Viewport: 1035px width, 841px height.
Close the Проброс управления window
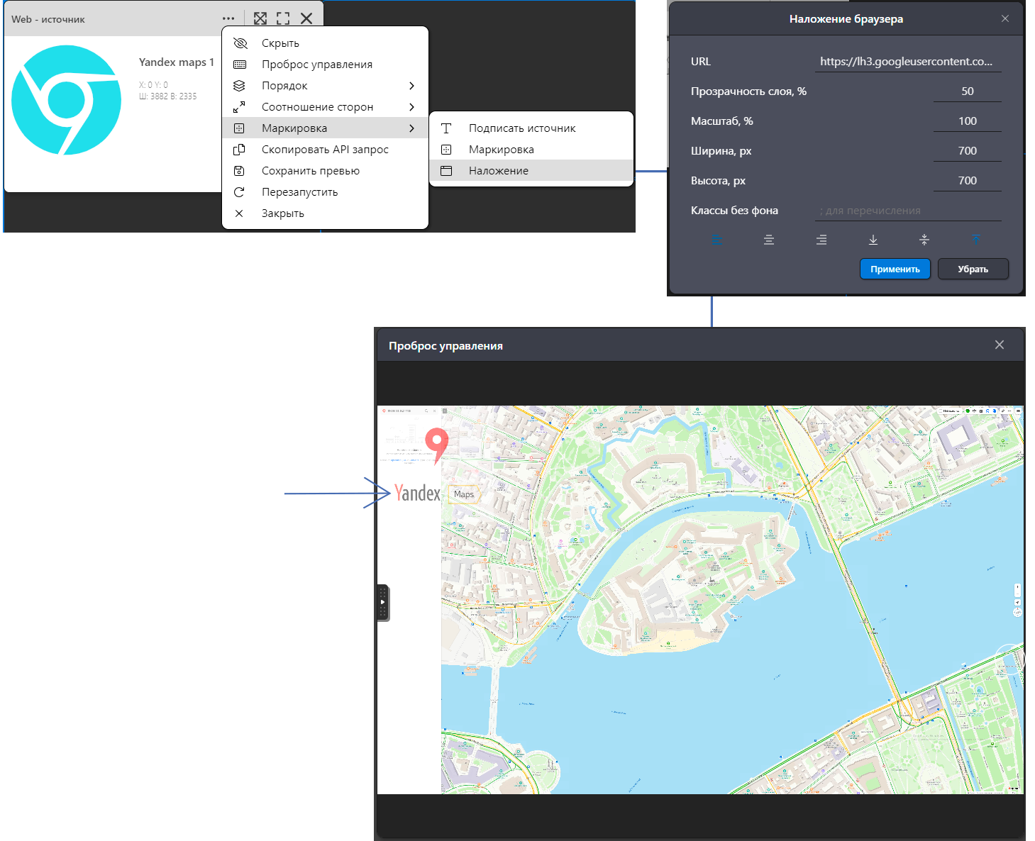pyautogui.click(x=1000, y=345)
